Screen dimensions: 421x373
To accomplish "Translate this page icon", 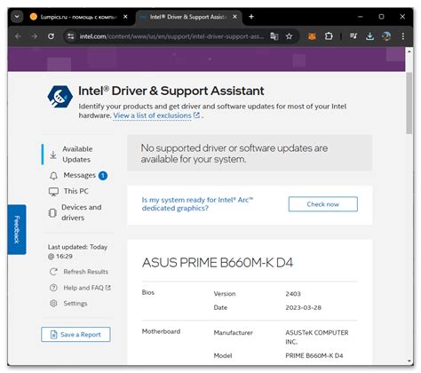I will tap(274, 36).
